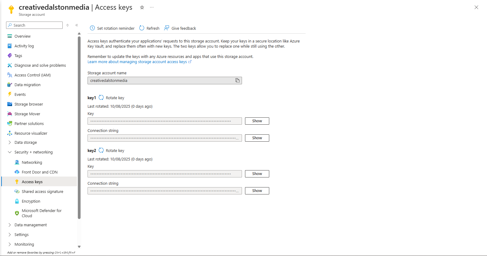Open Networking icon in sidebar

pyautogui.click(x=17, y=162)
